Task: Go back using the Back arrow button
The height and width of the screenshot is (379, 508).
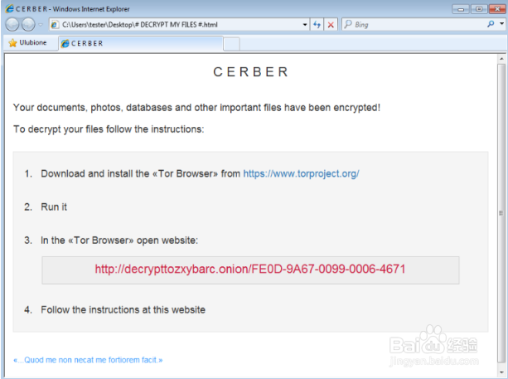Action: pos(12,24)
